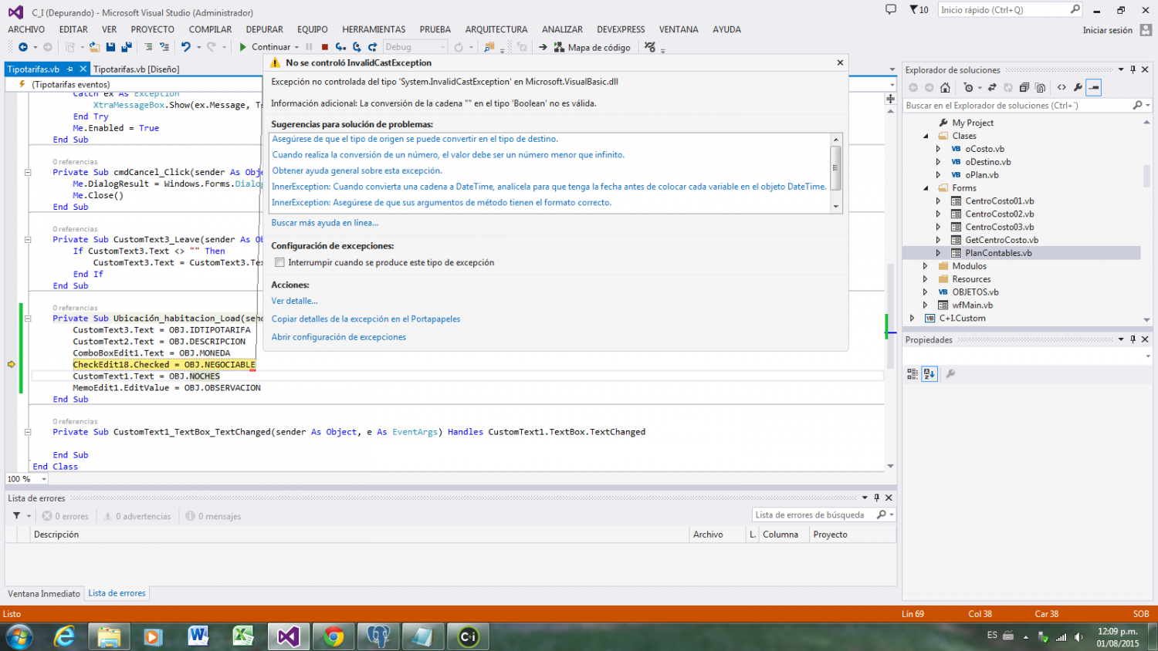Toggle the 0 advertencias filter button
Image resolution: width=1158 pixels, height=651 pixels.
point(138,516)
